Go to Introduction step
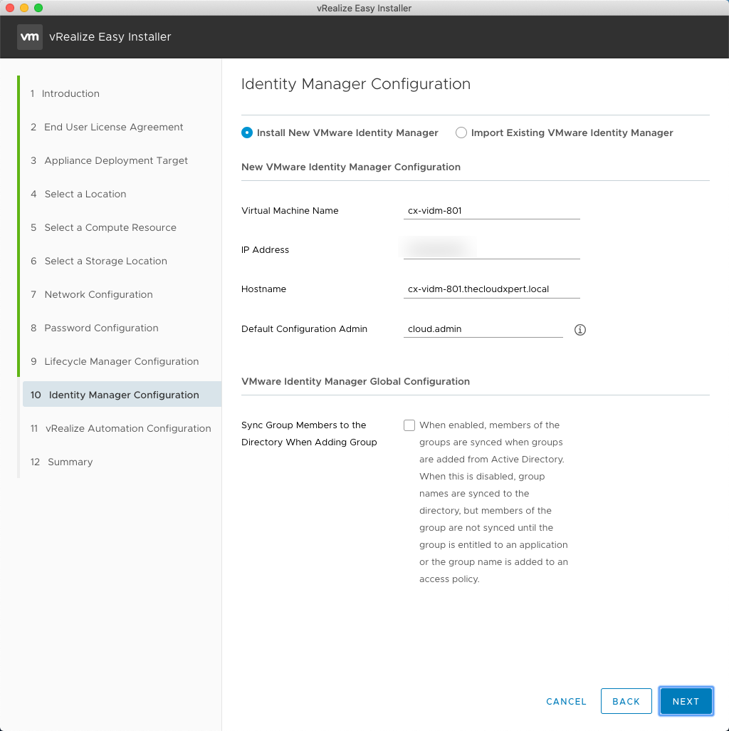The image size is (729, 731). click(70, 93)
